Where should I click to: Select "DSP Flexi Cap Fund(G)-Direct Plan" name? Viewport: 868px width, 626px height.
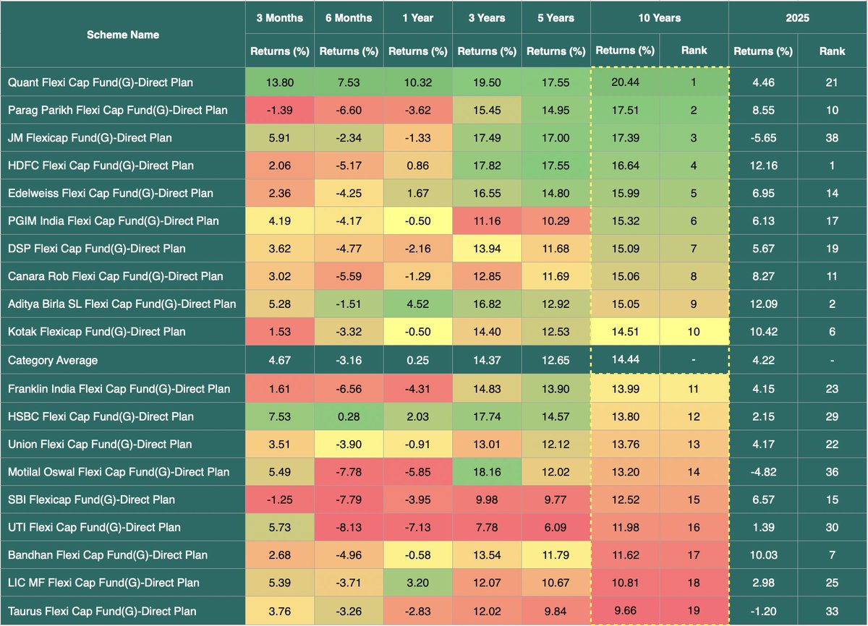tap(97, 249)
